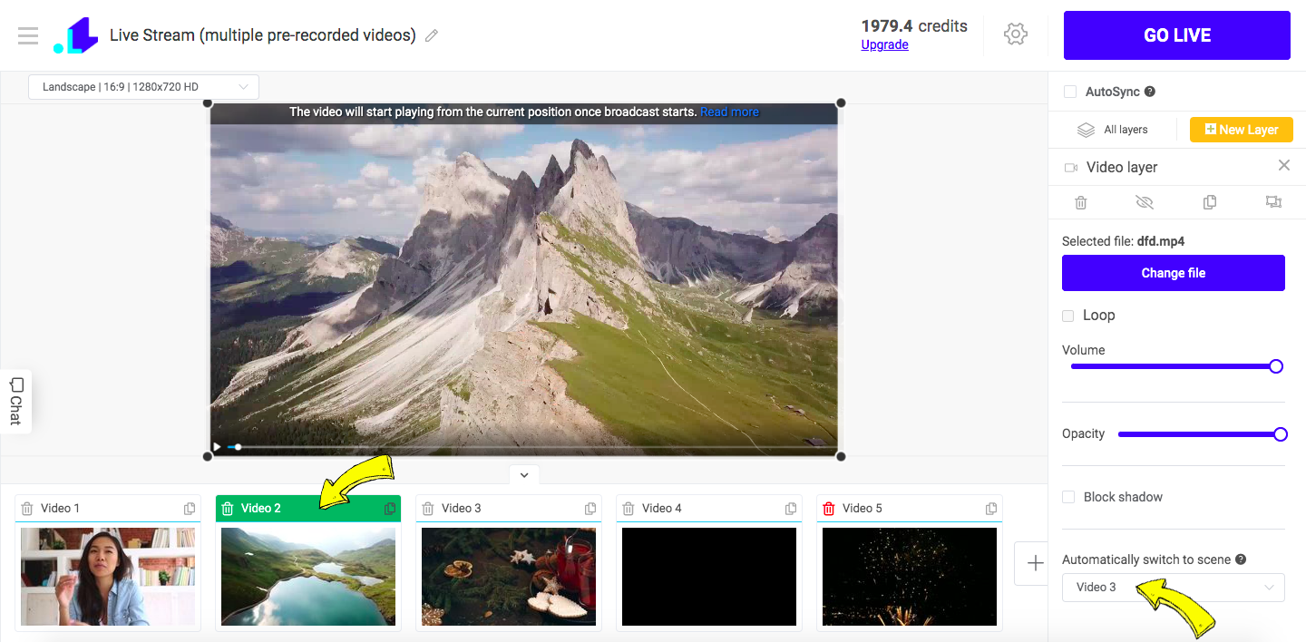Click the mountain video preview canvas

pos(524,281)
